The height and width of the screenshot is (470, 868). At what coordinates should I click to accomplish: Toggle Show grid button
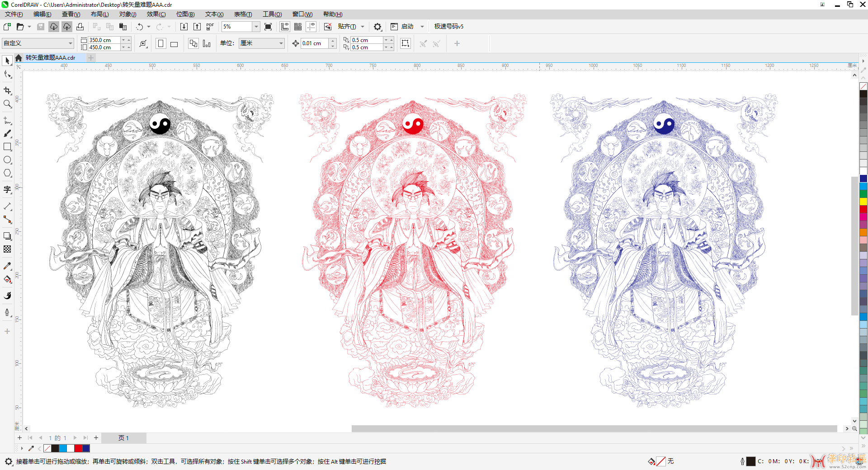pyautogui.click(x=298, y=27)
